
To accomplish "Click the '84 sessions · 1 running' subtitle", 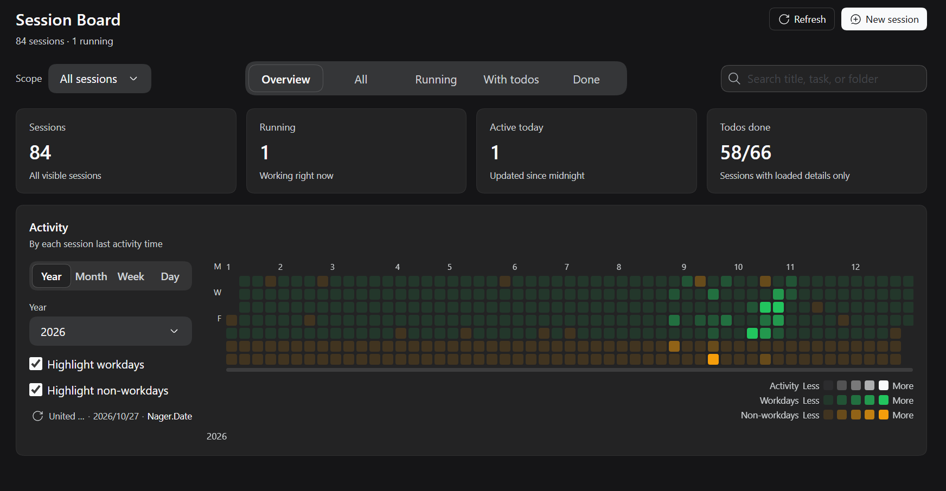I will click(65, 41).
